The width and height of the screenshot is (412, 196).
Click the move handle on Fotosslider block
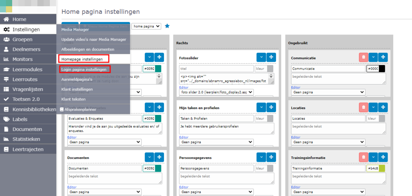pos(271,57)
